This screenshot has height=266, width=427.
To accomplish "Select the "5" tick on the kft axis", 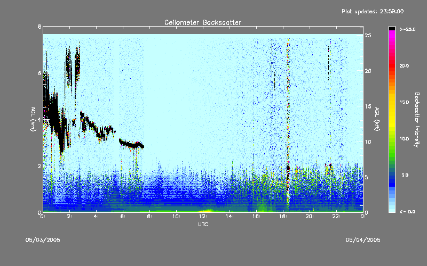I will tap(367, 177).
